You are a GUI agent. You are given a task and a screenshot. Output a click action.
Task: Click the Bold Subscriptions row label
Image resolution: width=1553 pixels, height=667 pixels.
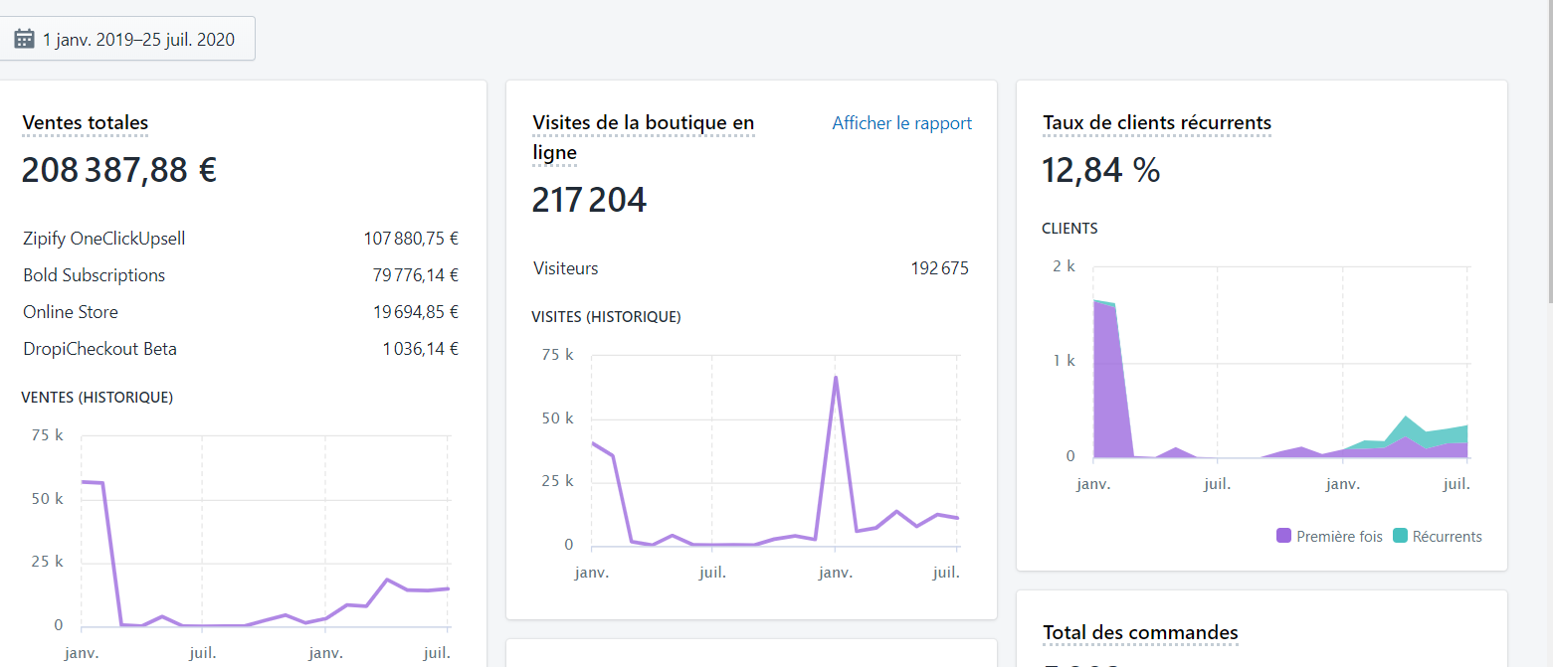(x=95, y=275)
